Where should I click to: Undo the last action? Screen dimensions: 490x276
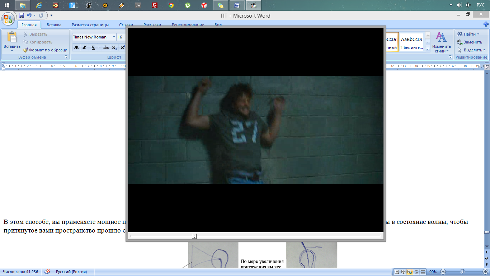(29, 15)
